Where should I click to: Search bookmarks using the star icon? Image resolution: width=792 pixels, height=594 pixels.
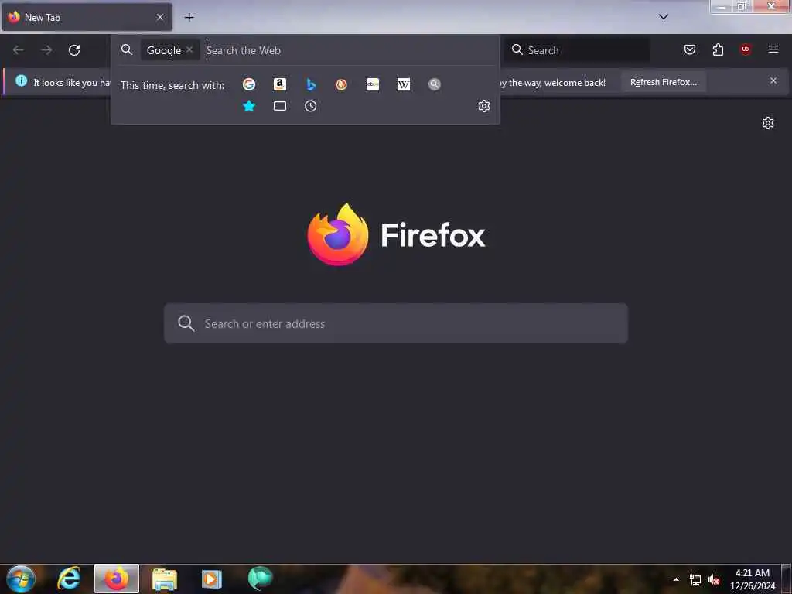pos(249,106)
